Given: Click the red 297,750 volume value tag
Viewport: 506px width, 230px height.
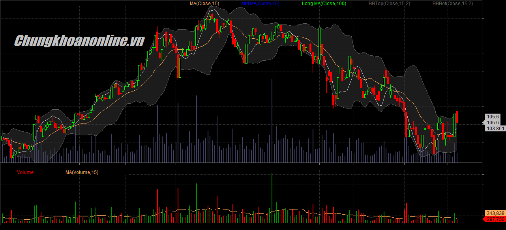Looking at the screenshot, I should pos(495,219).
